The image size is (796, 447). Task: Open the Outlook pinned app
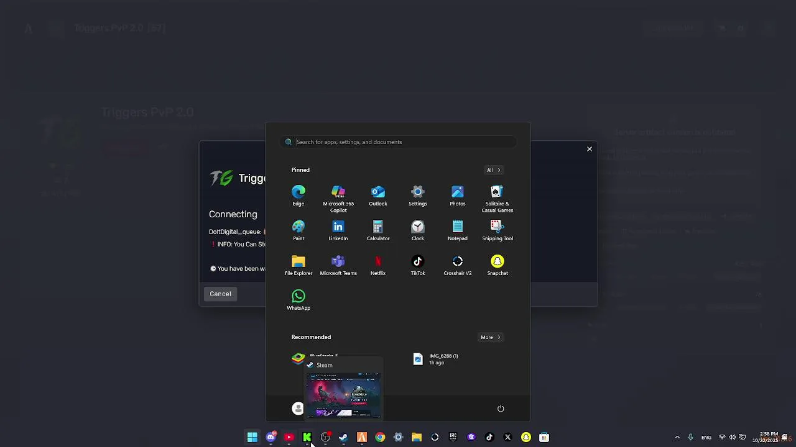(378, 195)
